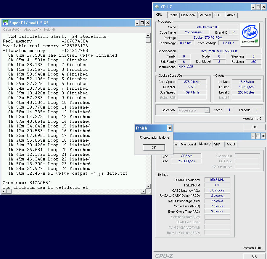Image resolution: width=267 pixels, height=259 pixels.
Task: Minimize the top CPU-Z window
Action: (253, 7)
